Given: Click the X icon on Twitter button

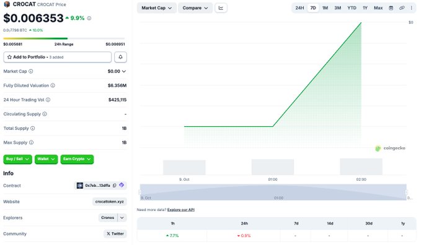Looking at the screenshot, I should tap(109, 234).
